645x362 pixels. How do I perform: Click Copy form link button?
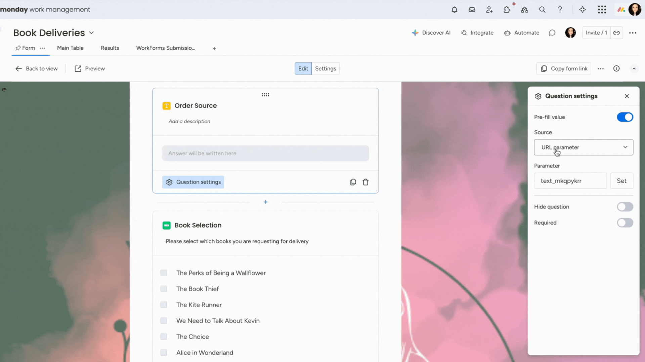point(564,69)
